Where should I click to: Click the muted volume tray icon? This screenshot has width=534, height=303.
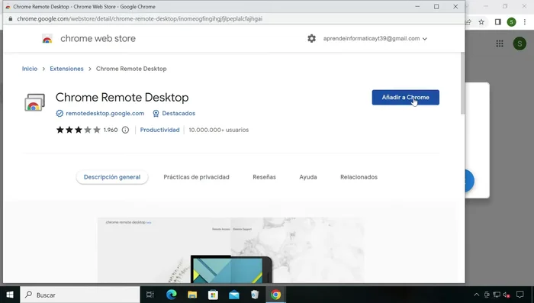coord(507,295)
